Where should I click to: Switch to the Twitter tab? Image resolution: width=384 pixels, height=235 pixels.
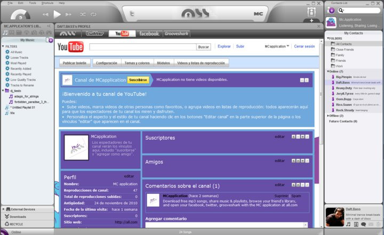pyautogui.click(x=95, y=34)
